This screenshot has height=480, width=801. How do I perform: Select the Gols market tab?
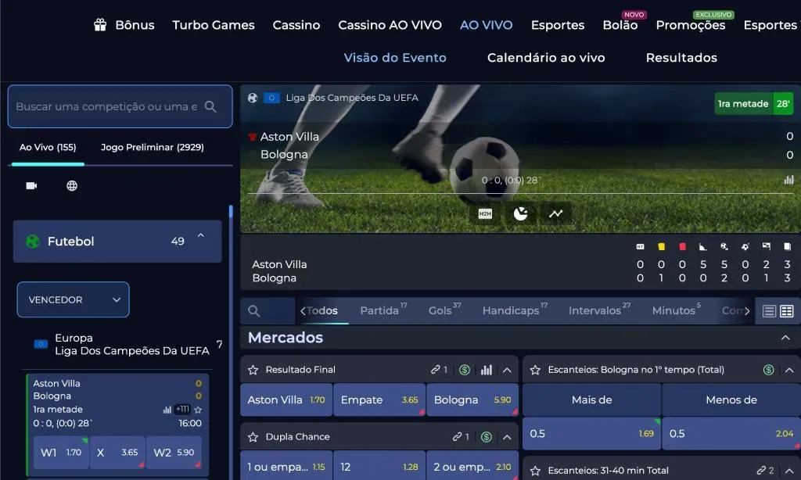(x=444, y=310)
